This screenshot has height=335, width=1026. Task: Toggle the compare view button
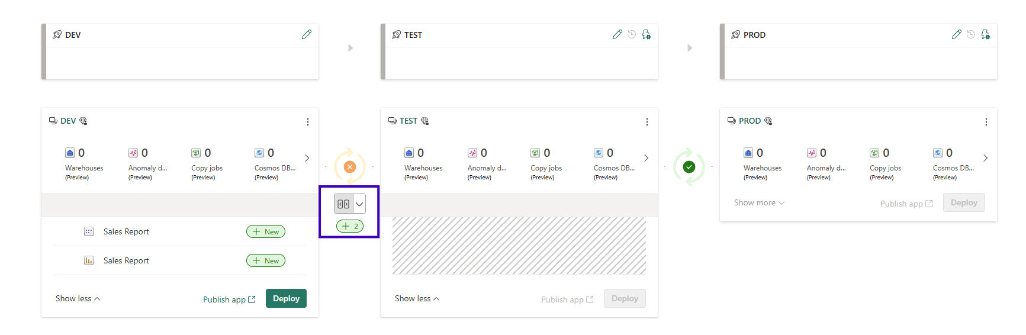pyautogui.click(x=343, y=204)
